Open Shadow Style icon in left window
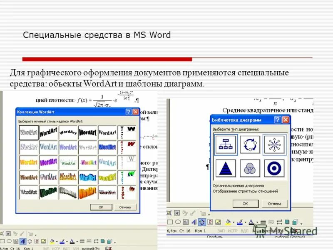 103,241
